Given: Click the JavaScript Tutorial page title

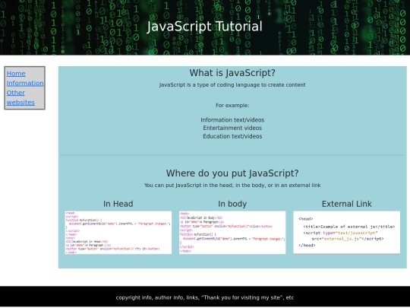Looking at the screenshot, I should pyautogui.click(x=204, y=27).
